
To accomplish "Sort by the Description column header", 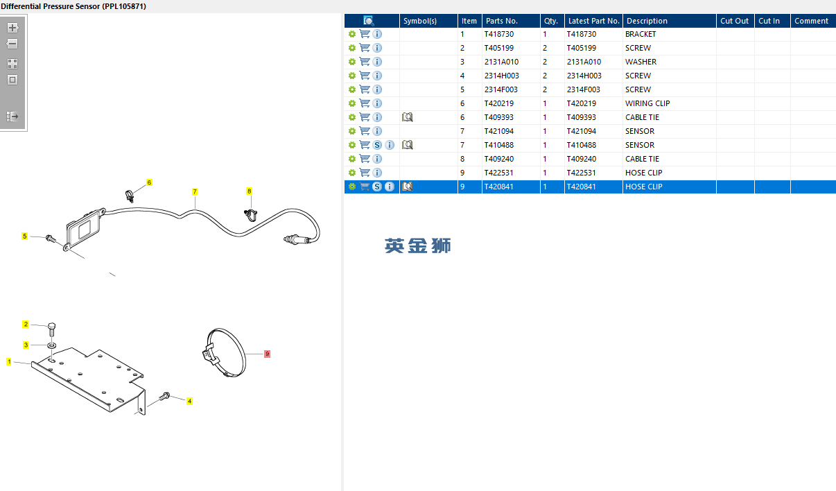I will 670,21.
